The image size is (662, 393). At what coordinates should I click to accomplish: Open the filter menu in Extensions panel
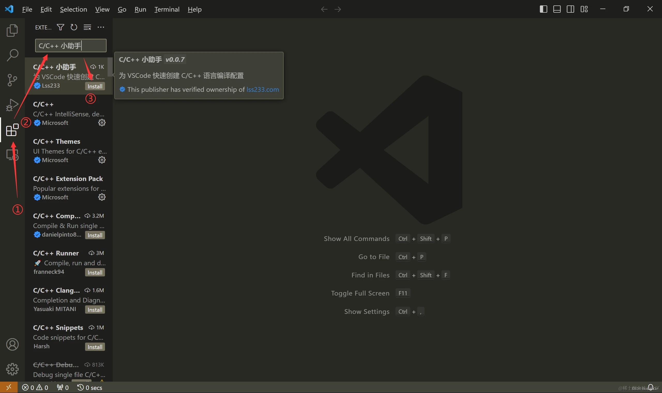click(60, 27)
